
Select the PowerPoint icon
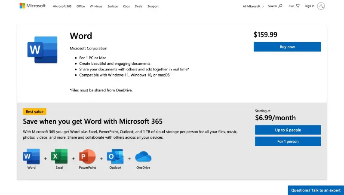pyautogui.click(x=87, y=157)
